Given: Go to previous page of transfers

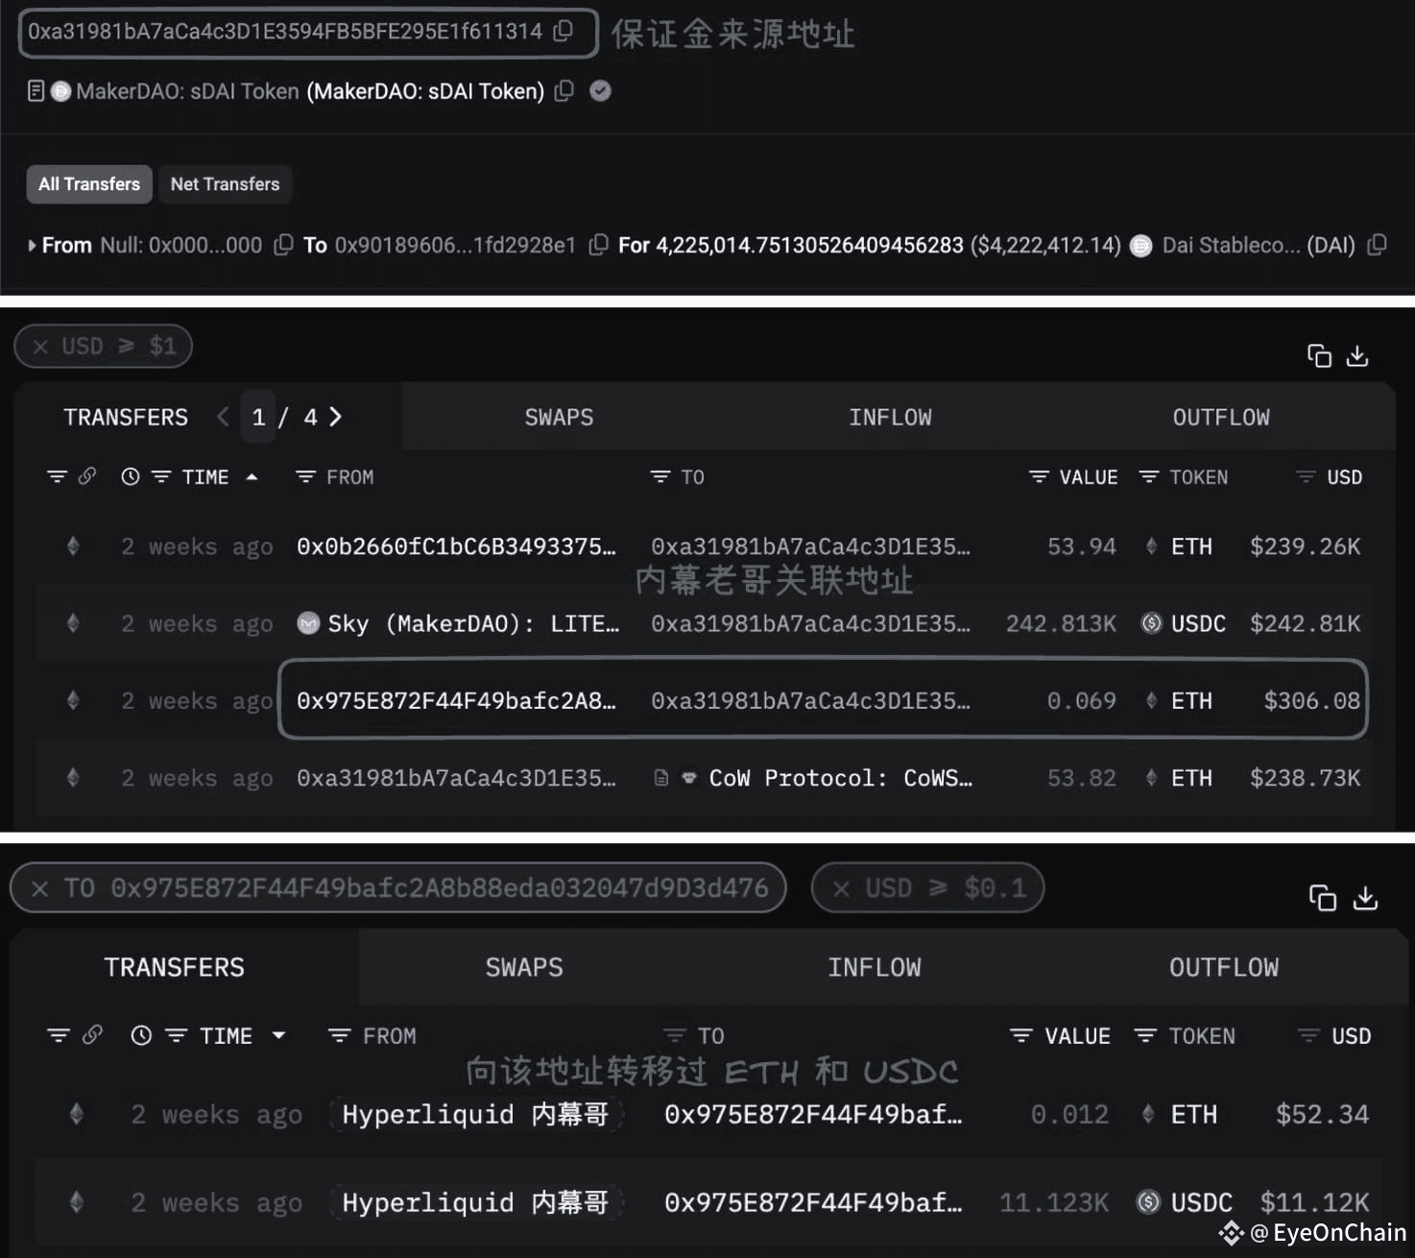Looking at the screenshot, I should (223, 417).
